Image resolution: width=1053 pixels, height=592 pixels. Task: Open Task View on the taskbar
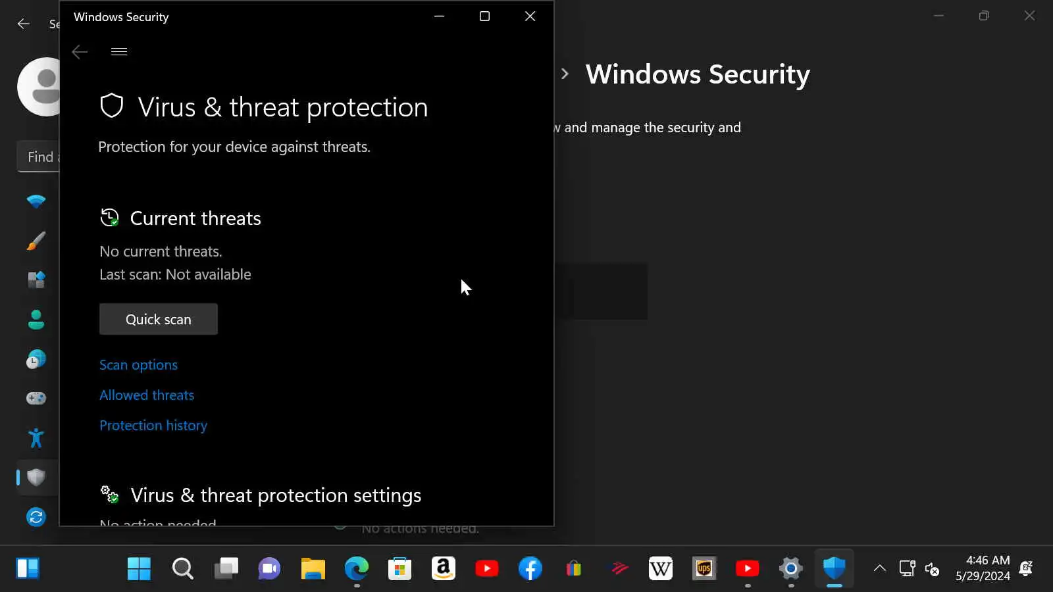pos(226,568)
